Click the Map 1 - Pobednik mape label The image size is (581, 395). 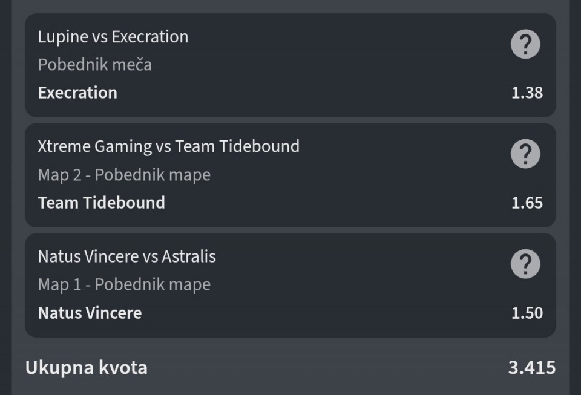tap(124, 285)
